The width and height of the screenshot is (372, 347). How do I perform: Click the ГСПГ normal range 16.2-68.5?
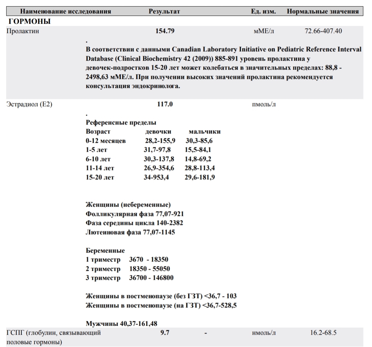(323, 333)
